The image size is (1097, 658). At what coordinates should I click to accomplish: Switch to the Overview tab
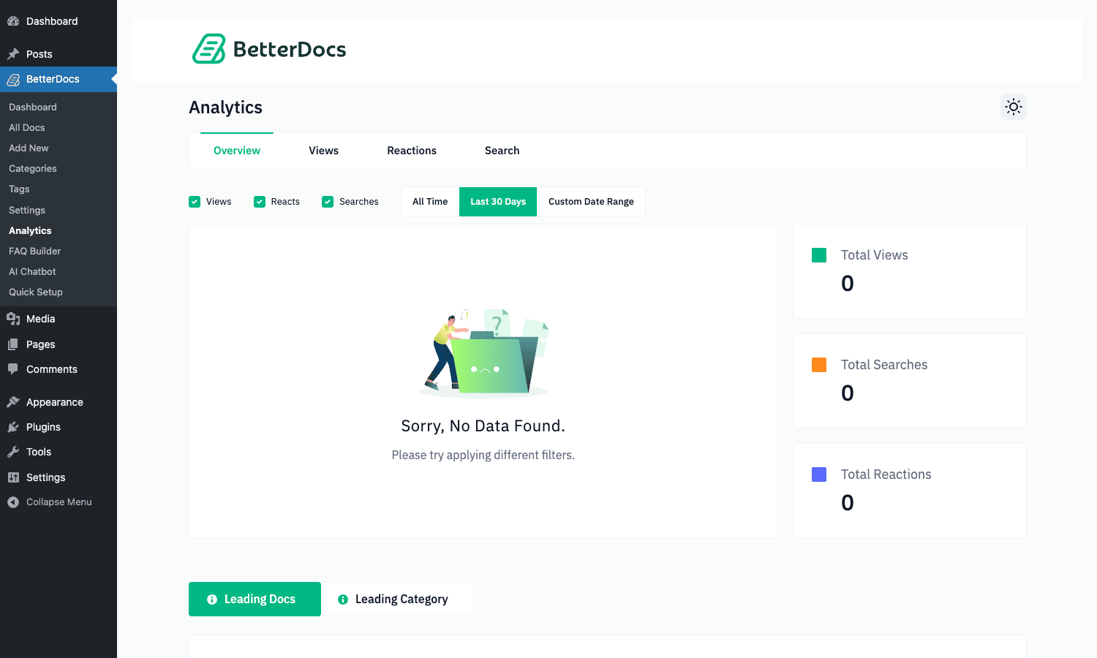point(237,151)
